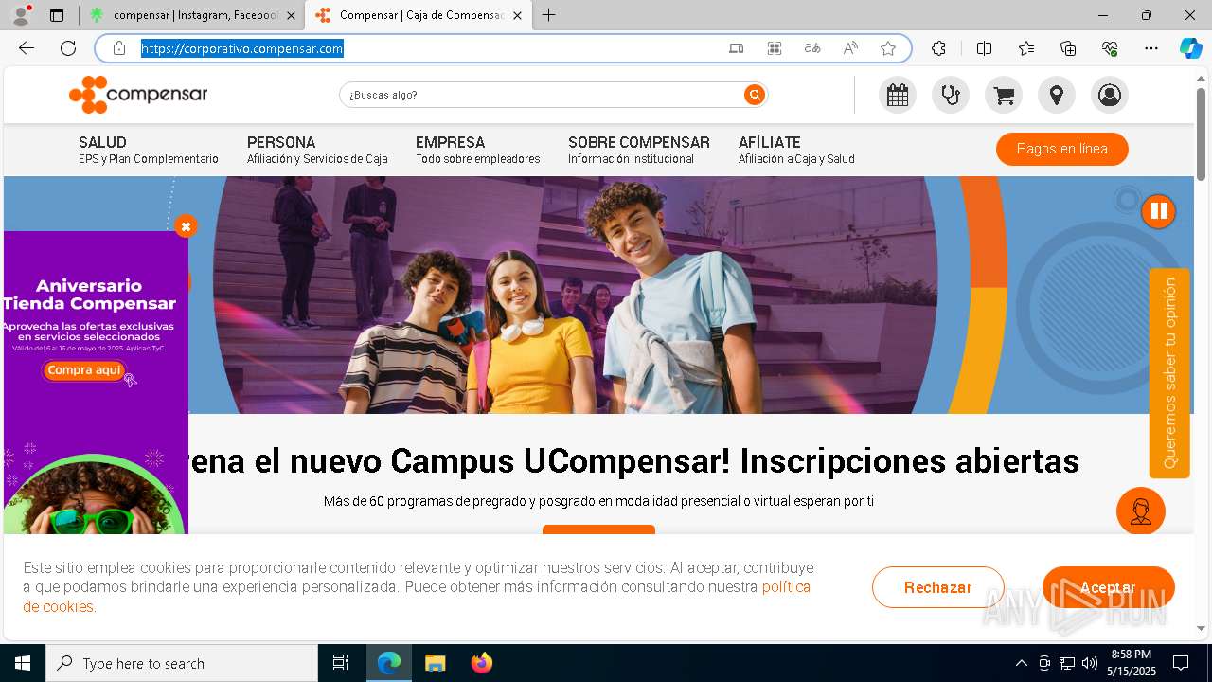
Task: Click the Pagos en línea button
Action: click(x=1061, y=149)
